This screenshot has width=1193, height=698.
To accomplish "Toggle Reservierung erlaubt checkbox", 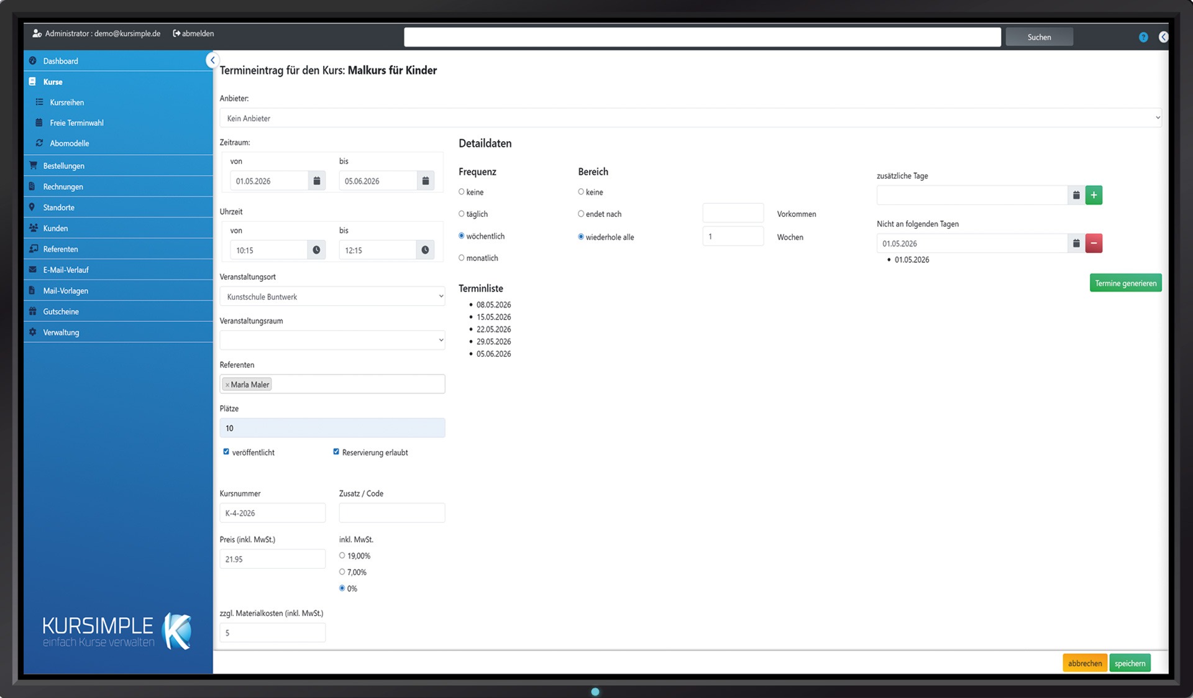I will tap(336, 452).
